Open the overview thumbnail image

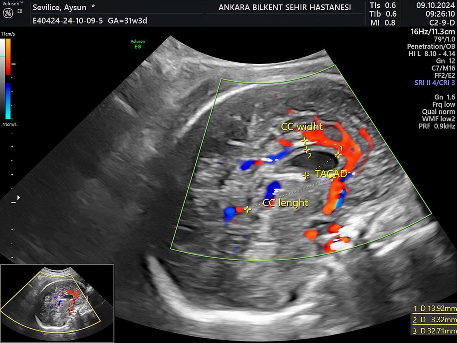pos(57,303)
